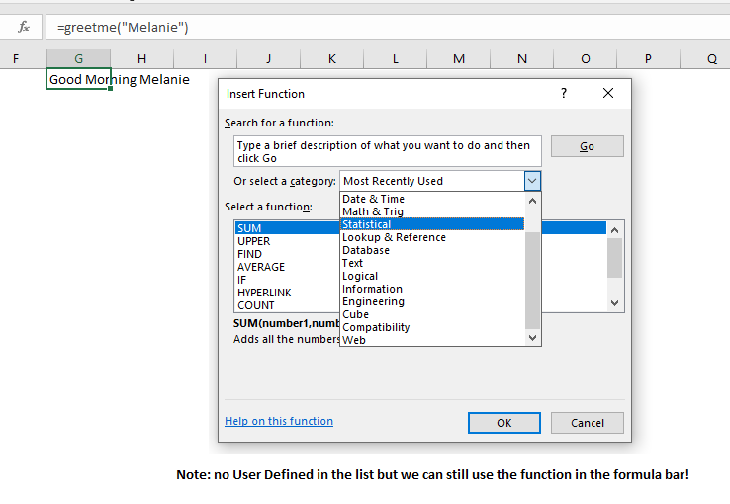Choose Compatibility in the category list

point(376,327)
